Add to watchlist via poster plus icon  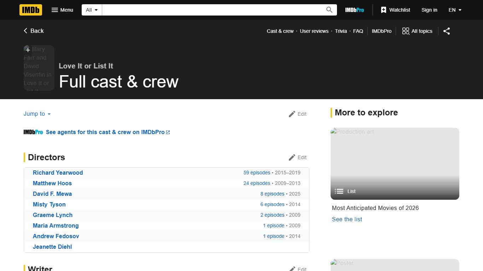coord(28,50)
